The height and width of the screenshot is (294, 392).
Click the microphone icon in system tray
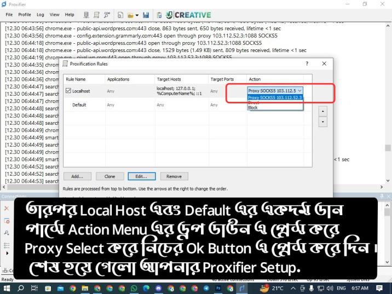pos(312,288)
